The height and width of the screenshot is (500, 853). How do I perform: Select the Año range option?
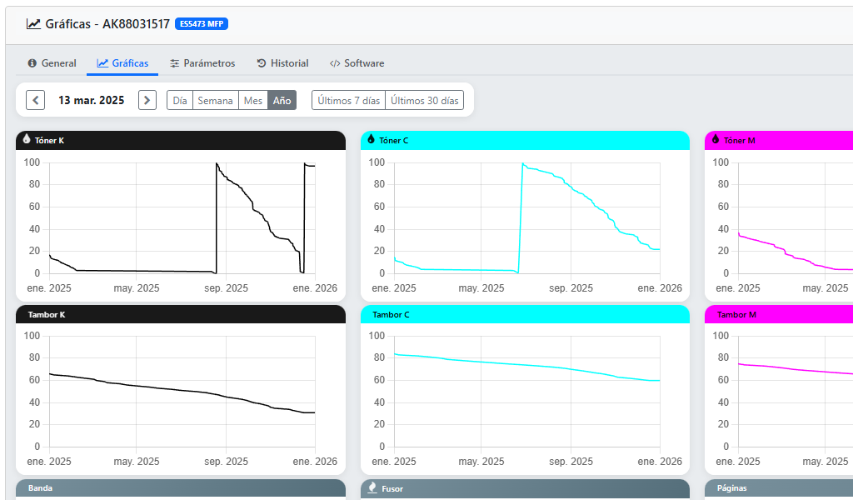(282, 100)
